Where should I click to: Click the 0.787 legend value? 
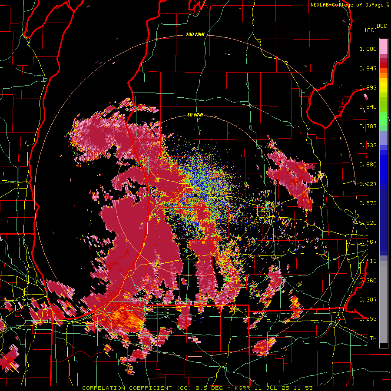coord(368,126)
